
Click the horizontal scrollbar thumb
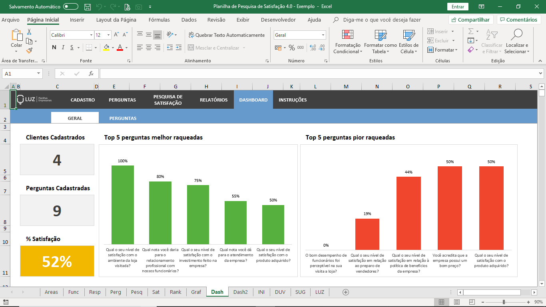click(492, 292)
